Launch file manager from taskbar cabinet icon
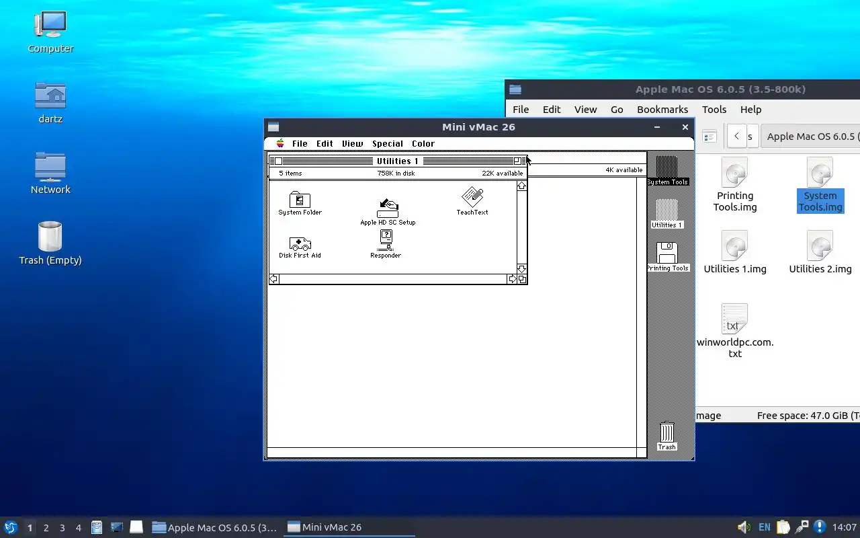 pyautogui.click(x=97, y=527)
